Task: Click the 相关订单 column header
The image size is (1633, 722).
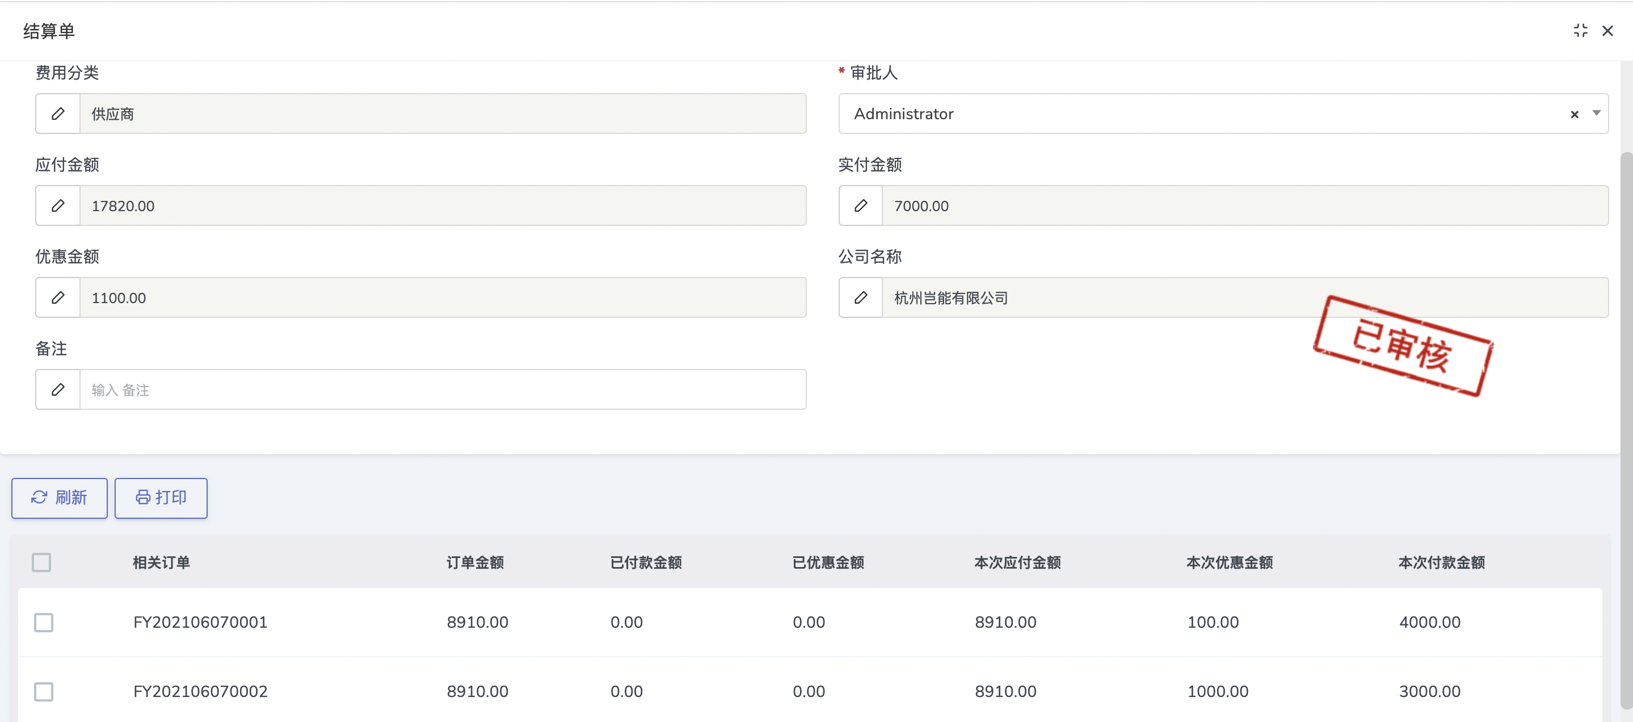Action: pos(161,563)
